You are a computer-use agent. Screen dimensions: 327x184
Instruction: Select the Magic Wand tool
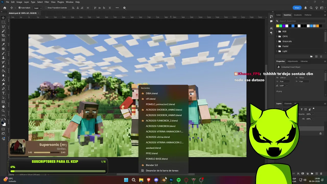(3, 31)
